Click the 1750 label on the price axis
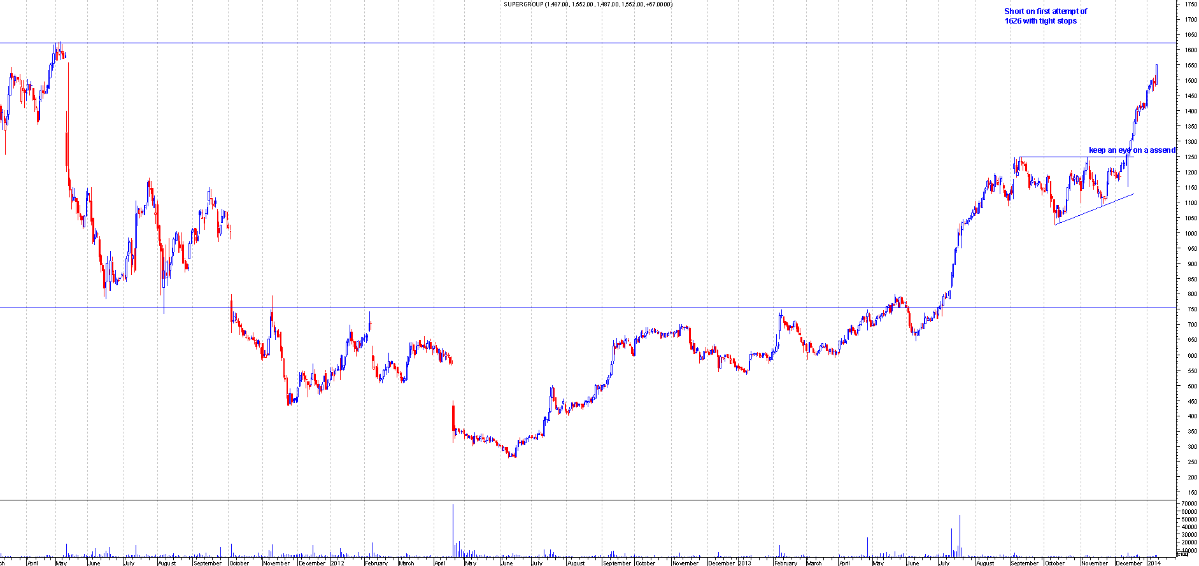 [x=1190, y=4]
